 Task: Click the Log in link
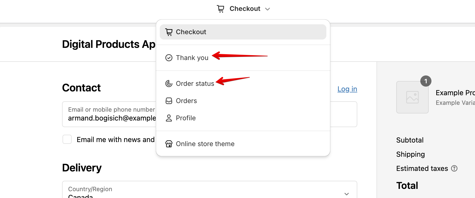click(347, 89)
